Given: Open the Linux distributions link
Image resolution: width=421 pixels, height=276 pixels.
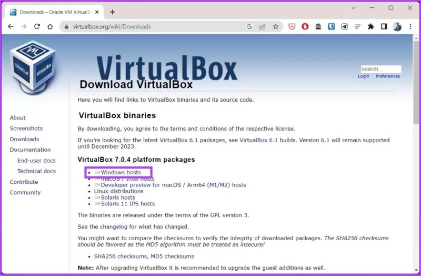Looking at the screenshot, I should pos(119,191).
